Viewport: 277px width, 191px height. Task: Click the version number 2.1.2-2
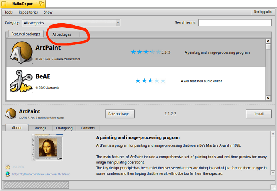click(x=170, y=114)
